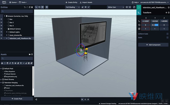Click the Add Component button
Image resolution: width=170 pixels, height=105 pixels.
(153, 45)
